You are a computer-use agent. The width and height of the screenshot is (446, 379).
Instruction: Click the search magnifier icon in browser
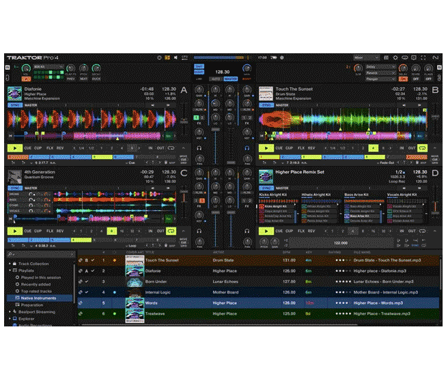tap(10, 254)
